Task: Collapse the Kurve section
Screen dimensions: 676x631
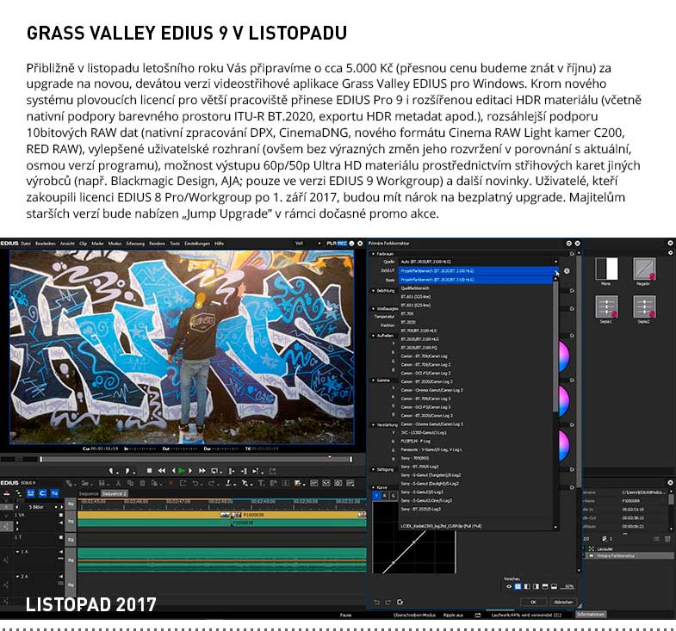Action: [x=374, y=487]
